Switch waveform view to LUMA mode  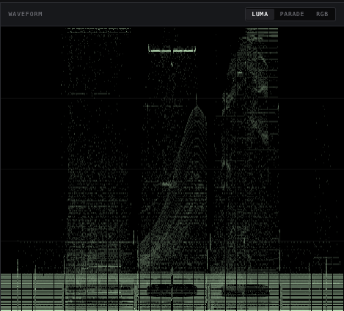pos(260,14)
